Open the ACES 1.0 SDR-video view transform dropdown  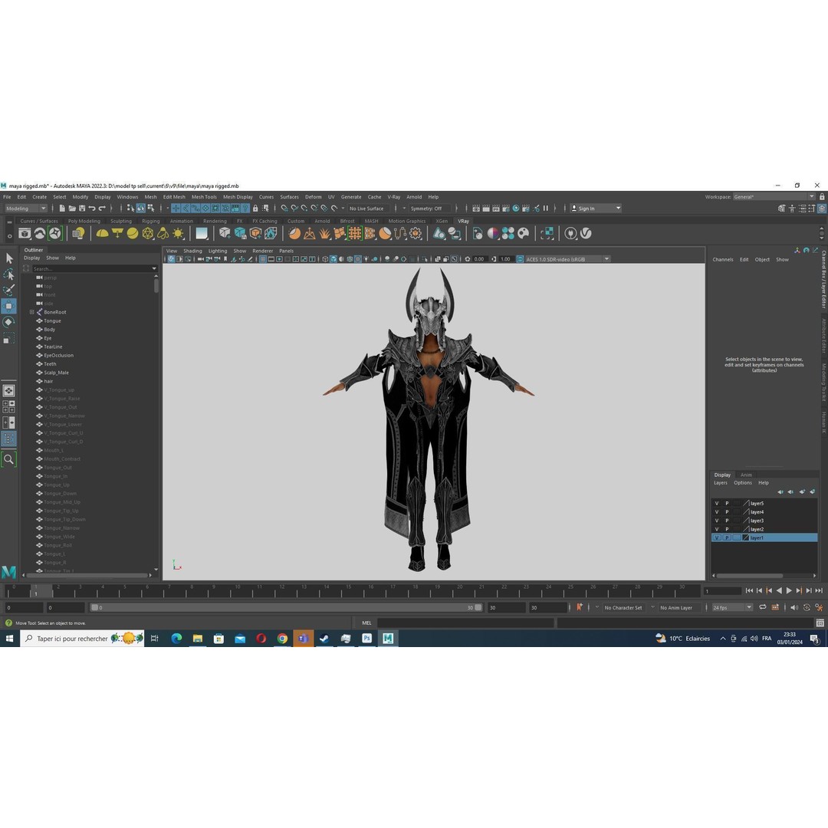(567, 259)
